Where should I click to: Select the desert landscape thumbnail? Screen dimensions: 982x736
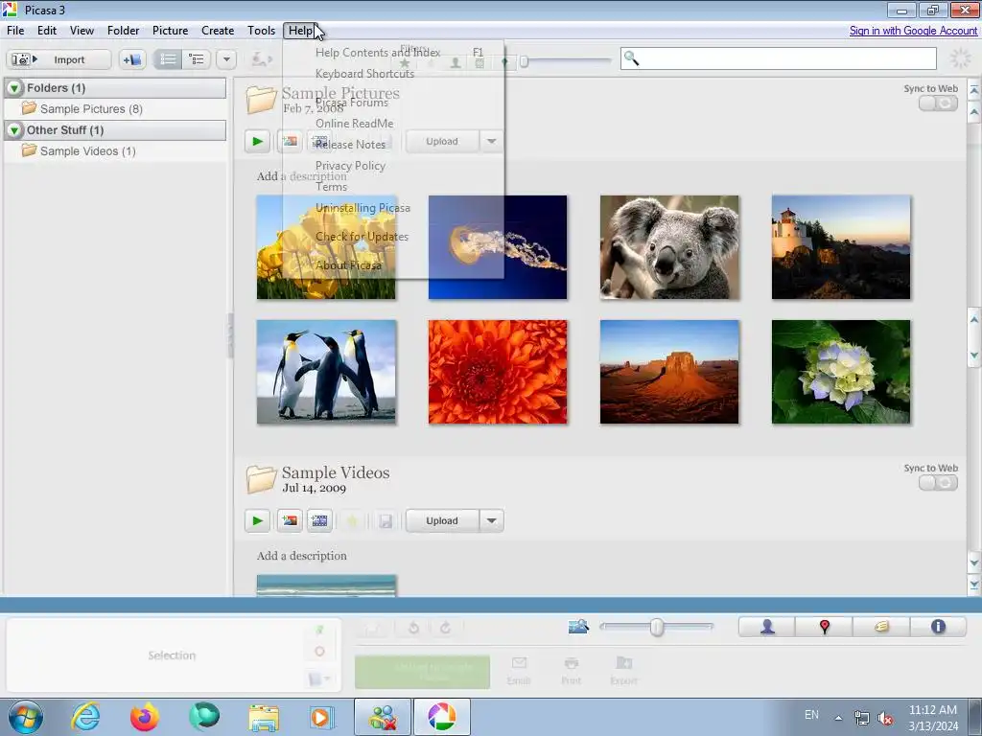tap(669, 372)
